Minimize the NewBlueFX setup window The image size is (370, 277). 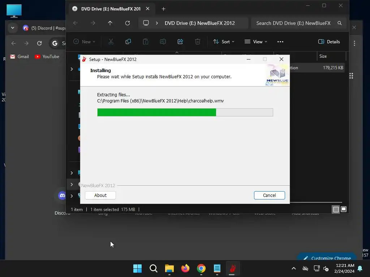pyautogui.click(x=249, y=59)
